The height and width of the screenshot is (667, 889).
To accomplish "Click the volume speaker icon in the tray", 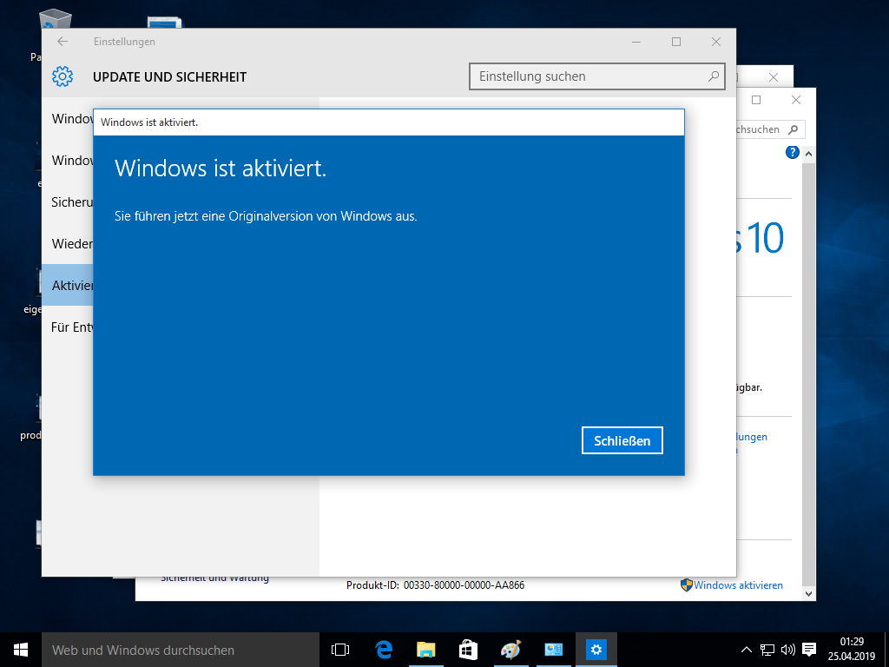I will pos(787,649).
